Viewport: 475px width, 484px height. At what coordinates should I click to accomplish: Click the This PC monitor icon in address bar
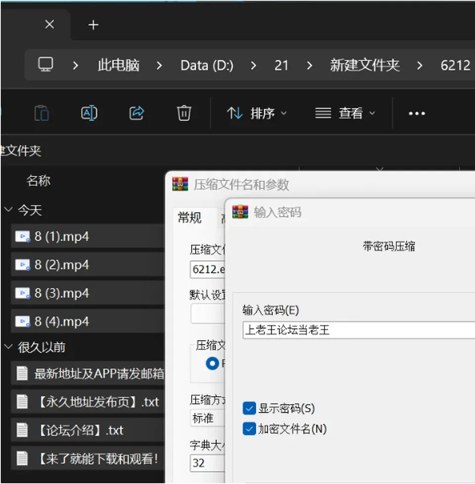pos(46,64)
